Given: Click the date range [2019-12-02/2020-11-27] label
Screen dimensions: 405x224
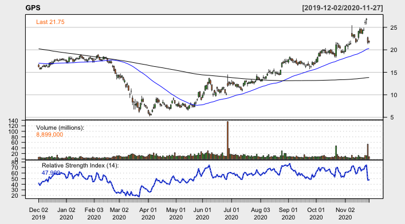Looking at the screenshot, I should (x=343, y=8).
